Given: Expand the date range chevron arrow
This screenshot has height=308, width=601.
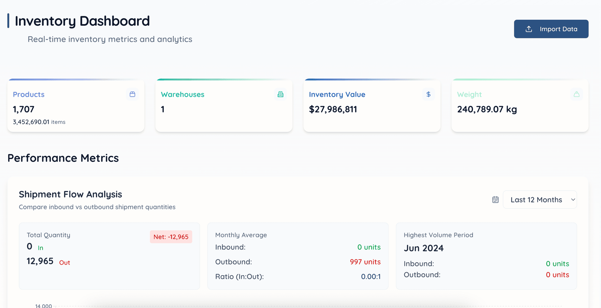Looking at the screenshot, I should (x=573, y=200).
